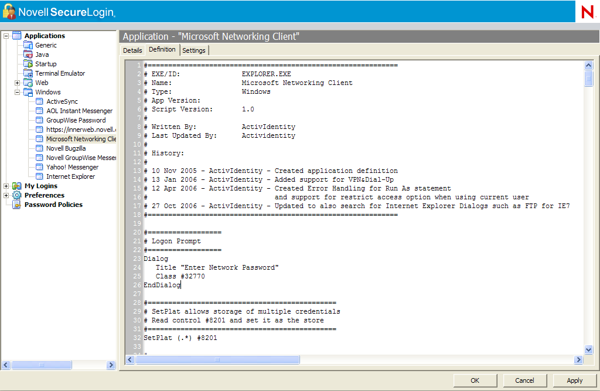
Task: Select Internet Explorer entry
Action: click(71, 176)
